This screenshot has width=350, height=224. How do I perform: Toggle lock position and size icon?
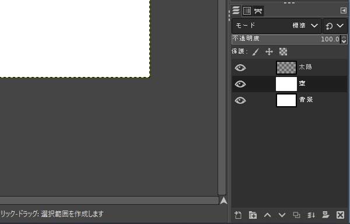pyautogui.click(x=269, y=52)
